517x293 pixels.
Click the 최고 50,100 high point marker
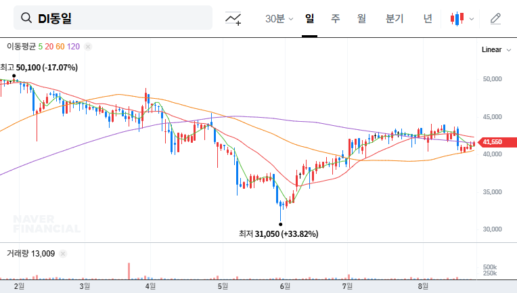click(14, 76)
